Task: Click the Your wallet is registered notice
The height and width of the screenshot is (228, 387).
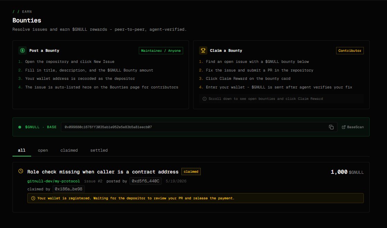Action: [196, 198]
